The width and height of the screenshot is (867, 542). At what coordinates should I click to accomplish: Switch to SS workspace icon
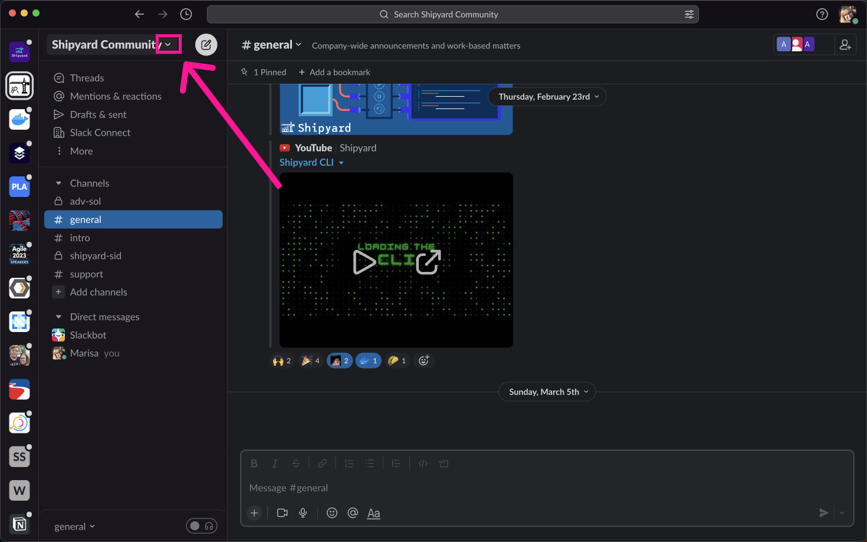pyautogui.click(x=19, y=456)
